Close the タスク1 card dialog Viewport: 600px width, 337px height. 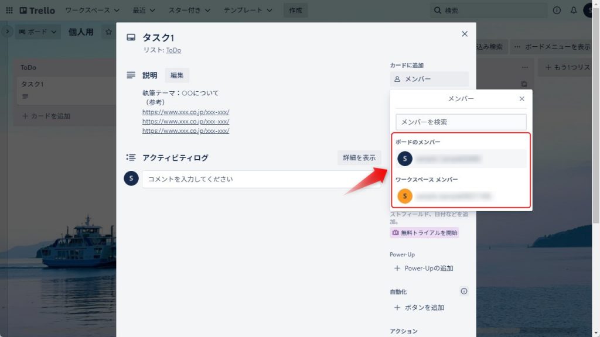(465, 34)
